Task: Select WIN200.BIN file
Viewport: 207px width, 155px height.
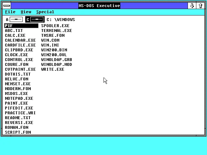Action: [x=54, y=50]
